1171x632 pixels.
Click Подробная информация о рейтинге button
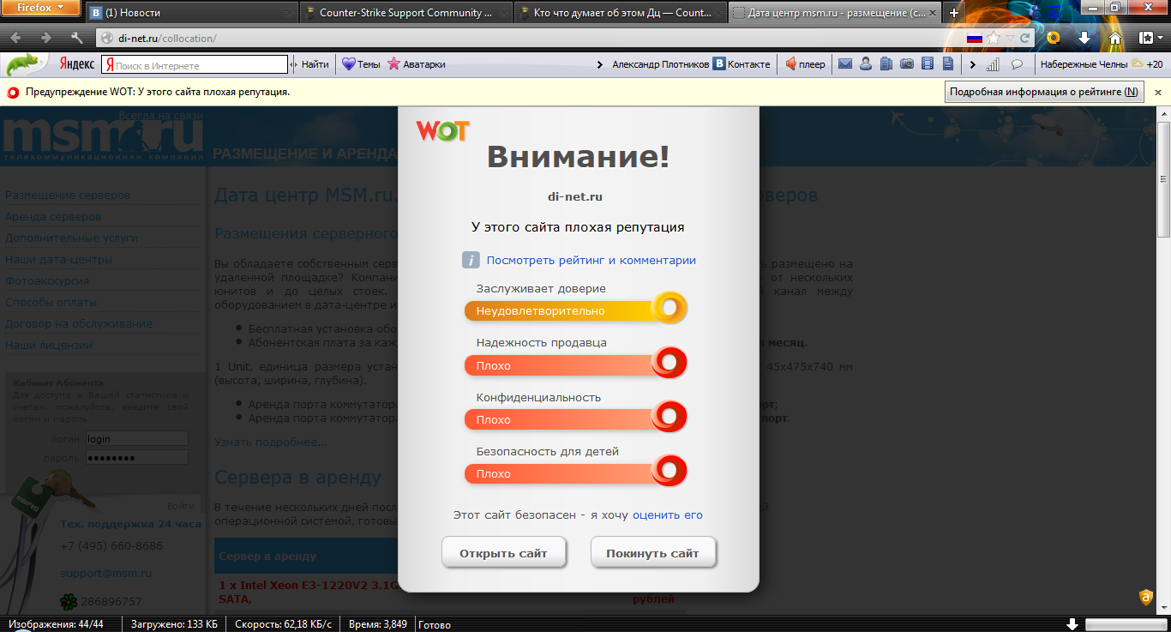point(1044,92)
